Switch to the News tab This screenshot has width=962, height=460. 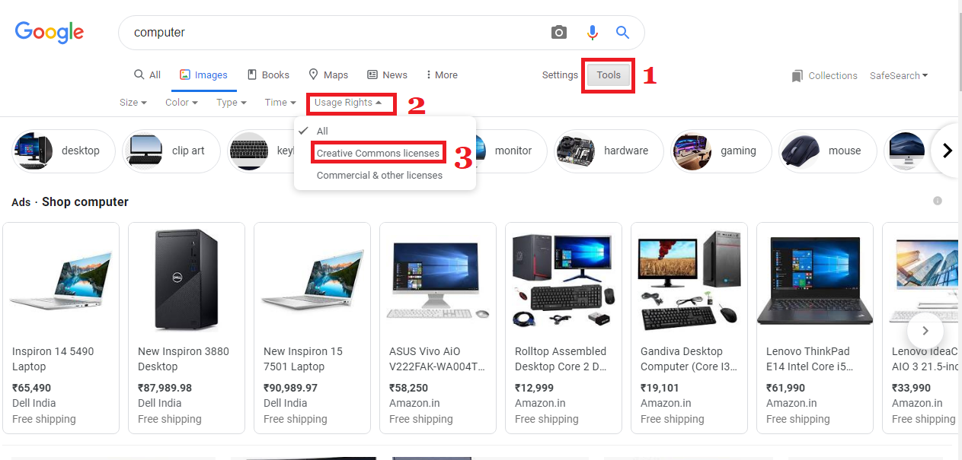point(387,75)
